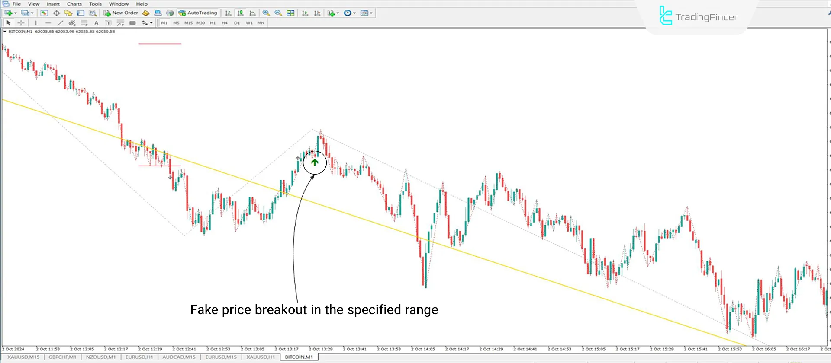
Task: Select the vertical line drawing tool
Action: tap(36, 23)
